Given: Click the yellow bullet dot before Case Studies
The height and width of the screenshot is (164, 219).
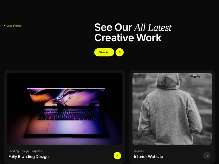Looking at the screenshot, I should click(x=5, y=26).
